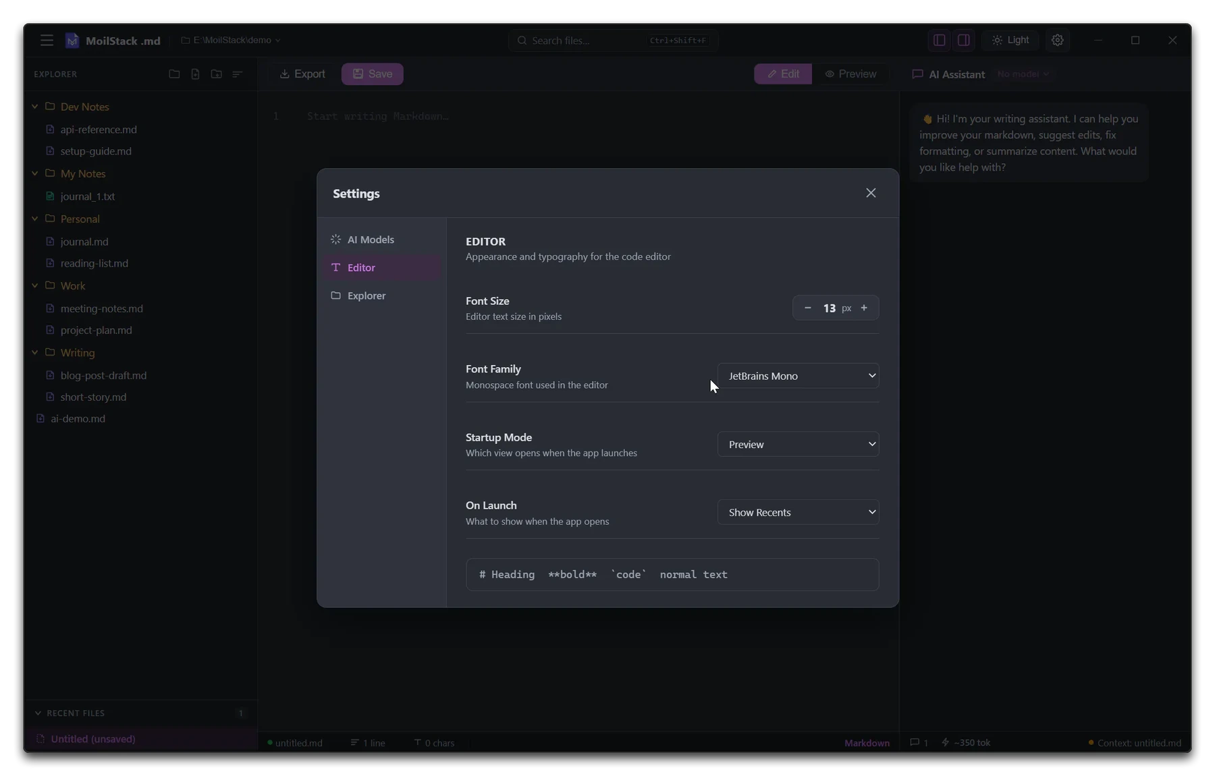Collapse the Personal folder
This screenshot has width=1215, height=776.
pos(35,219)
